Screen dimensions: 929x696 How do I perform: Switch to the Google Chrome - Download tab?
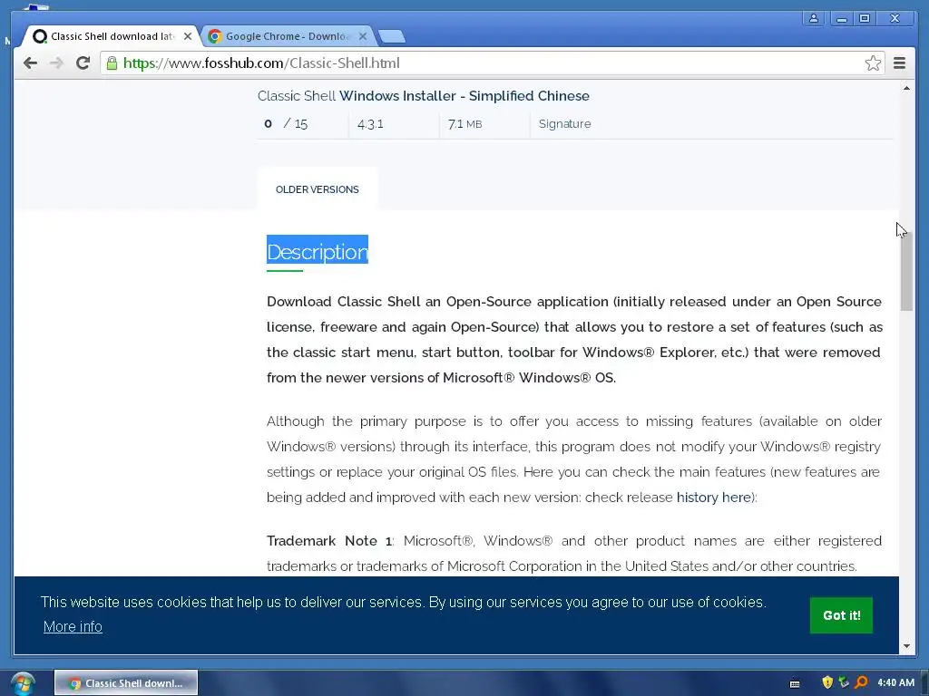click(287, 36)
